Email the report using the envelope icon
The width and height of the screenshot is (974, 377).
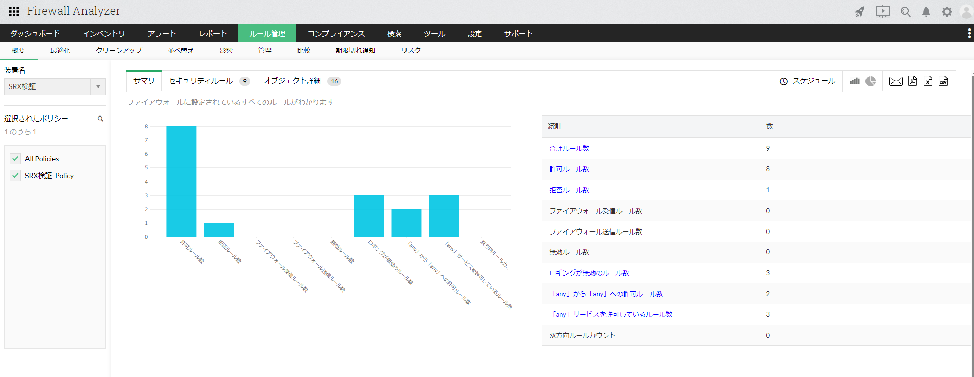point(896,81)
